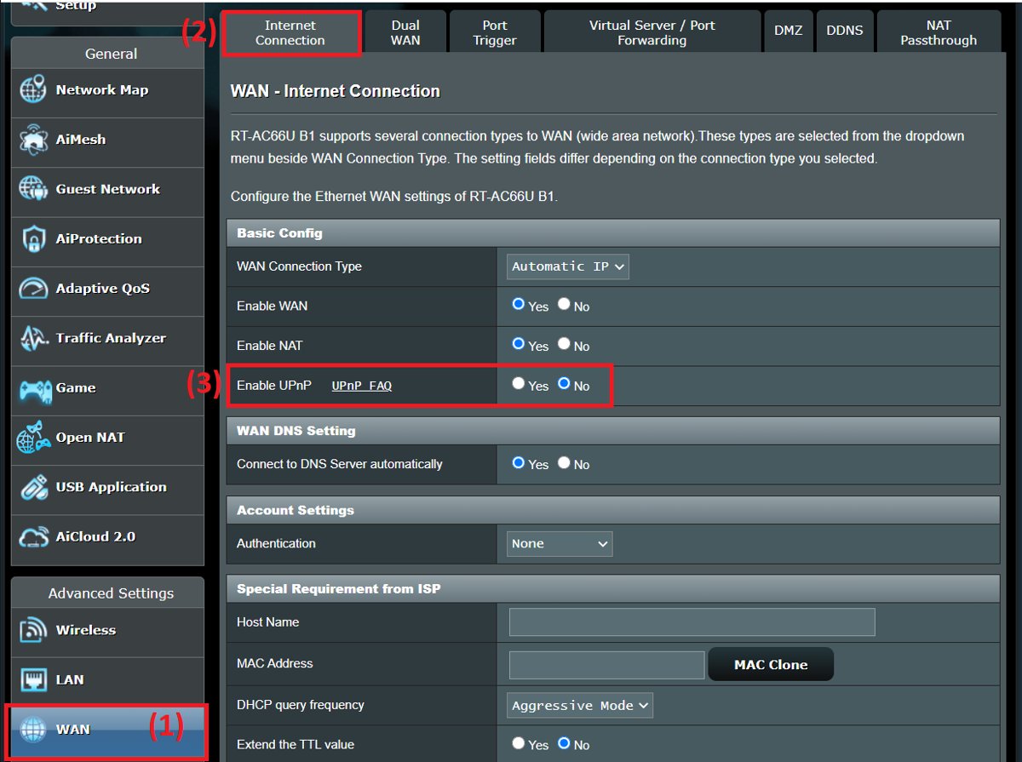1022x762 pixels.
Task: Select the Wireless signal icon
Action: (x=32, y=630)
